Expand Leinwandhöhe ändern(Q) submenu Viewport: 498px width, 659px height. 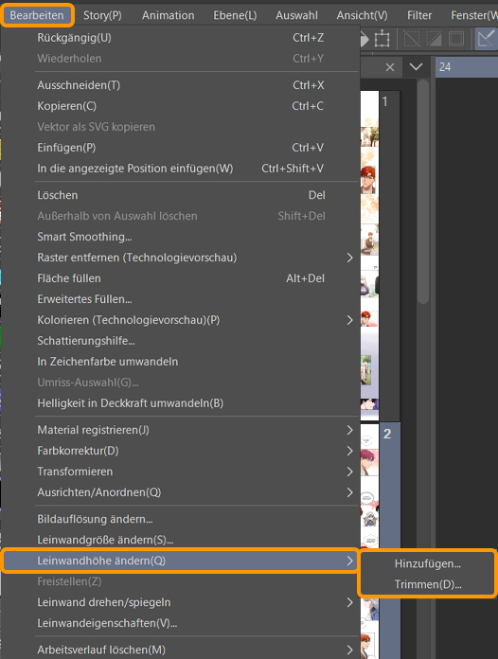[x=180, y=561]
